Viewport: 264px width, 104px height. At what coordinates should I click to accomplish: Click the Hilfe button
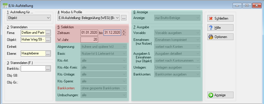click(220, 28)
